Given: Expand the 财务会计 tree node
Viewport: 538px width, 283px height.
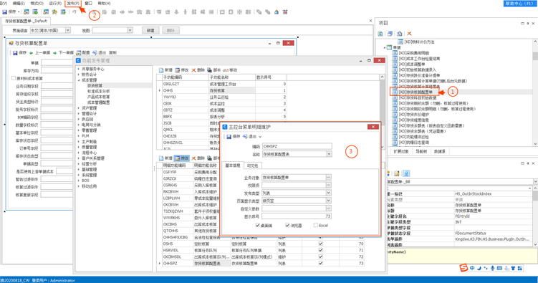Looking at the screenshot, I should click(x=79, y=75).
